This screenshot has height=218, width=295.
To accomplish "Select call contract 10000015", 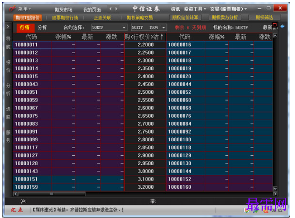I will [x=26, y=76].
